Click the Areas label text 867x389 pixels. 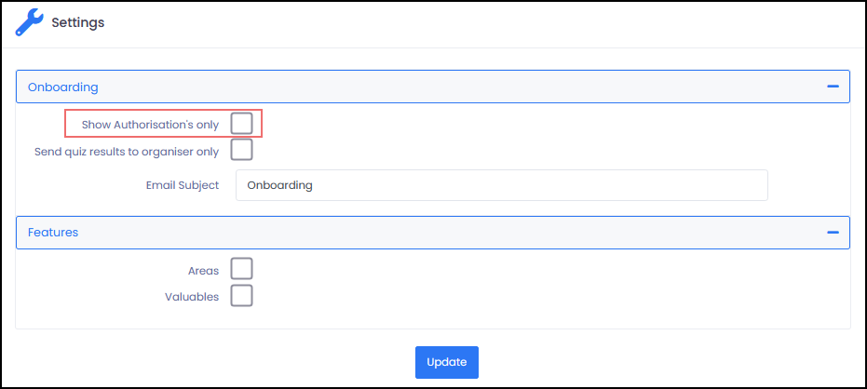tap(203, 271)
